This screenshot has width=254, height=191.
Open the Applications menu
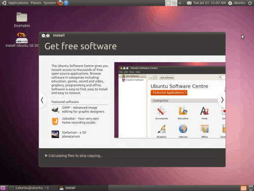[x=18, y=3]
